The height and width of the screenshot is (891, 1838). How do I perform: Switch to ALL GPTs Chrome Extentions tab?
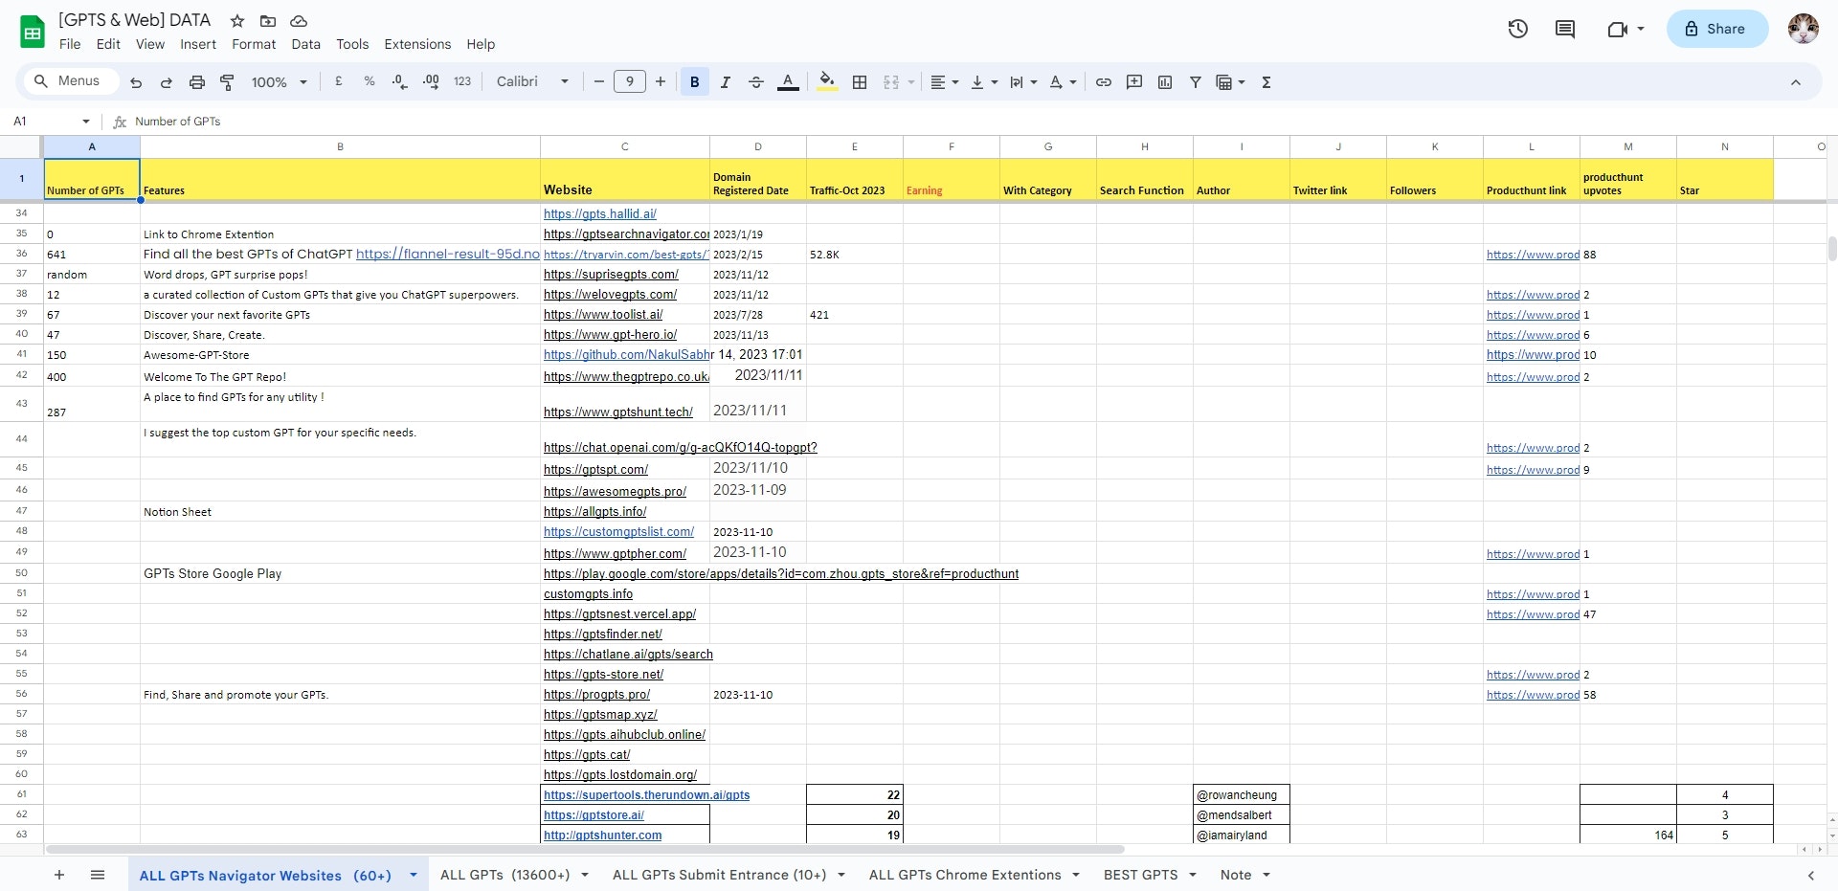(965, 875)
